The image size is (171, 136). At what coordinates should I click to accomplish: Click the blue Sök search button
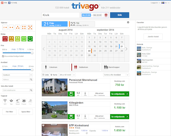pyautogui.click(x=120, y=15)
